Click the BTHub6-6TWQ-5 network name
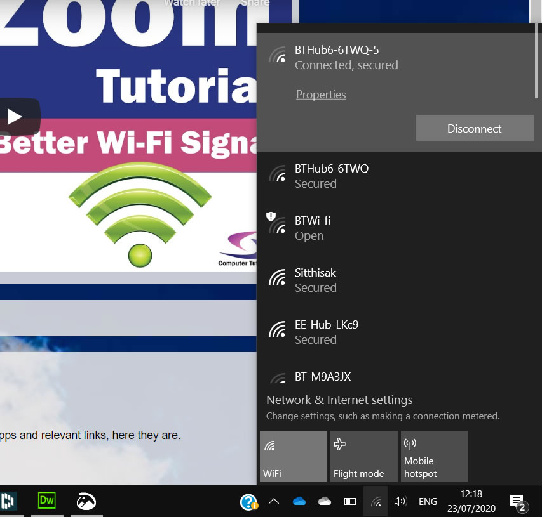The width and height of the screenshot is (542, 517). tap(337, 50)
